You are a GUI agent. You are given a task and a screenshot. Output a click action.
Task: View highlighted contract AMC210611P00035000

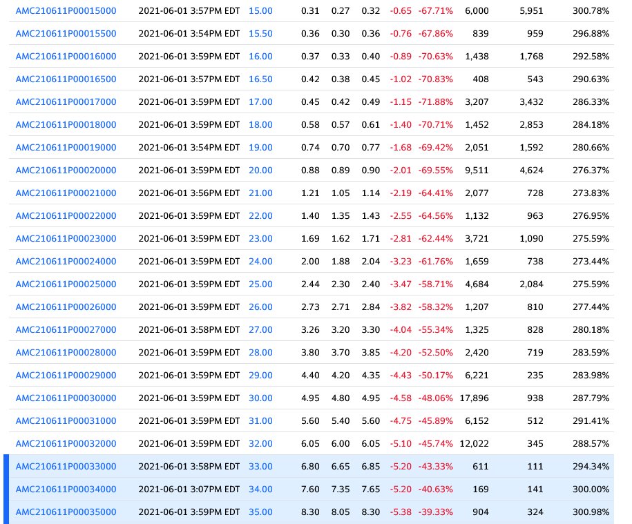(x=66, y=512)
